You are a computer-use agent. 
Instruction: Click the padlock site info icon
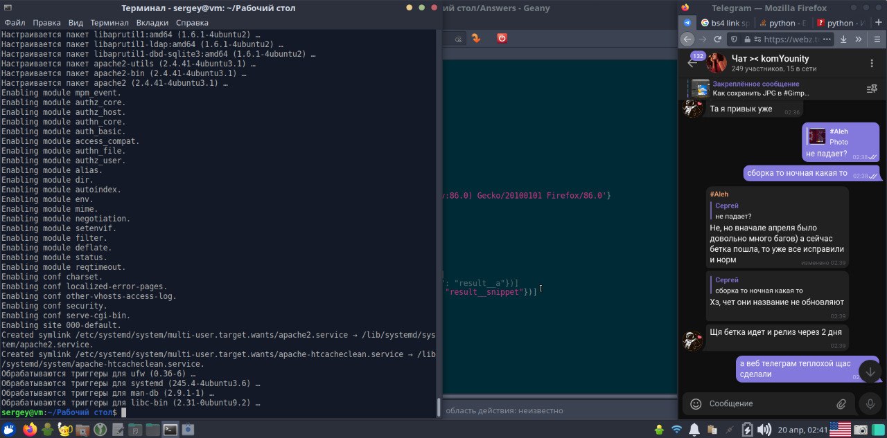746,39
